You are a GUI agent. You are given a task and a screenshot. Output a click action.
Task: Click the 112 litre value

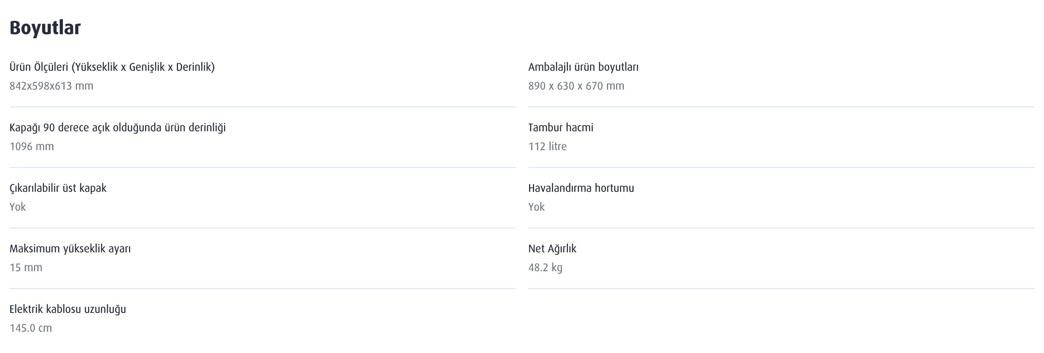(547, 146)
